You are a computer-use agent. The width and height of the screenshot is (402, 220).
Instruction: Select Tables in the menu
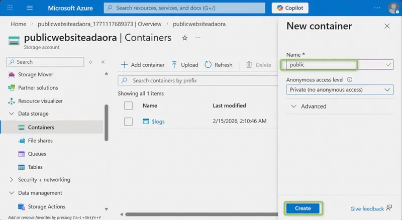coord(35,167)
